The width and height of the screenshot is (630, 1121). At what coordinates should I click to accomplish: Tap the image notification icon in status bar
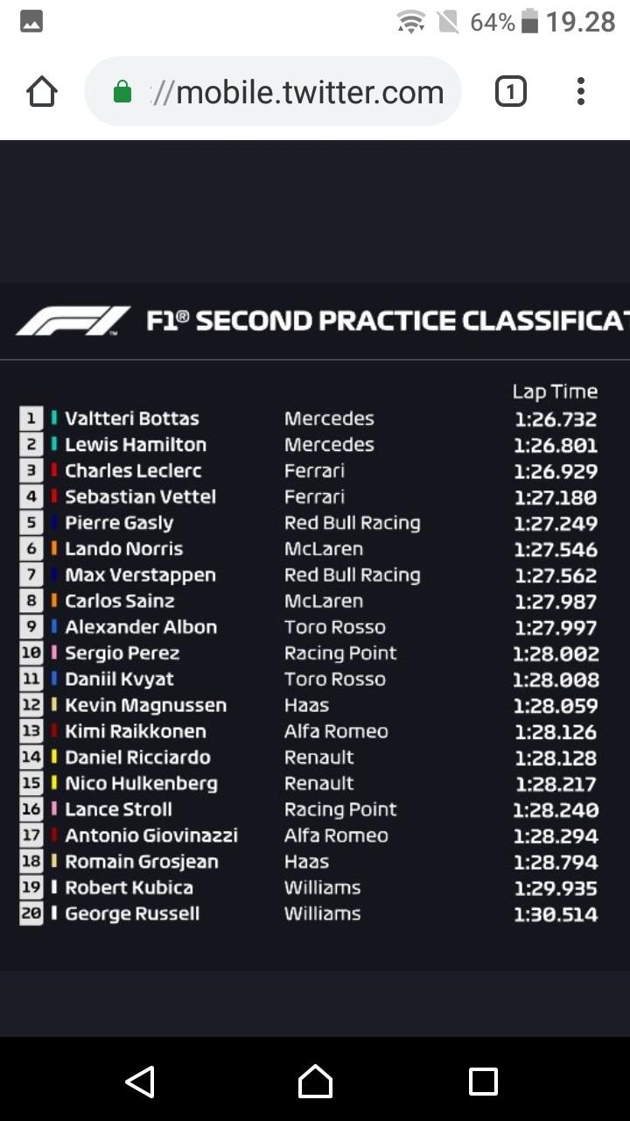click(31, 22)
